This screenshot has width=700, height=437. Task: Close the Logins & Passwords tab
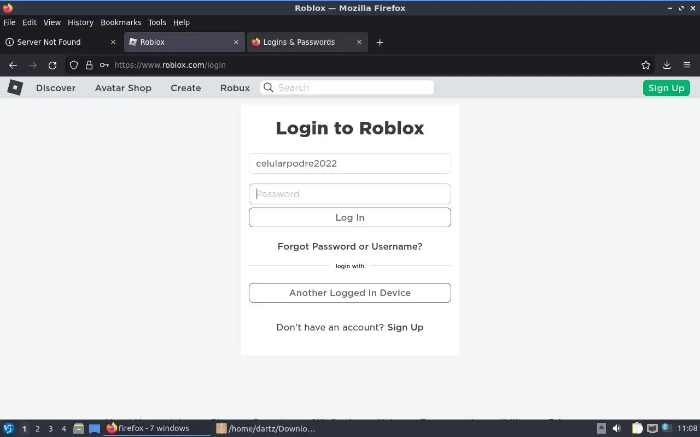point(359,42)
